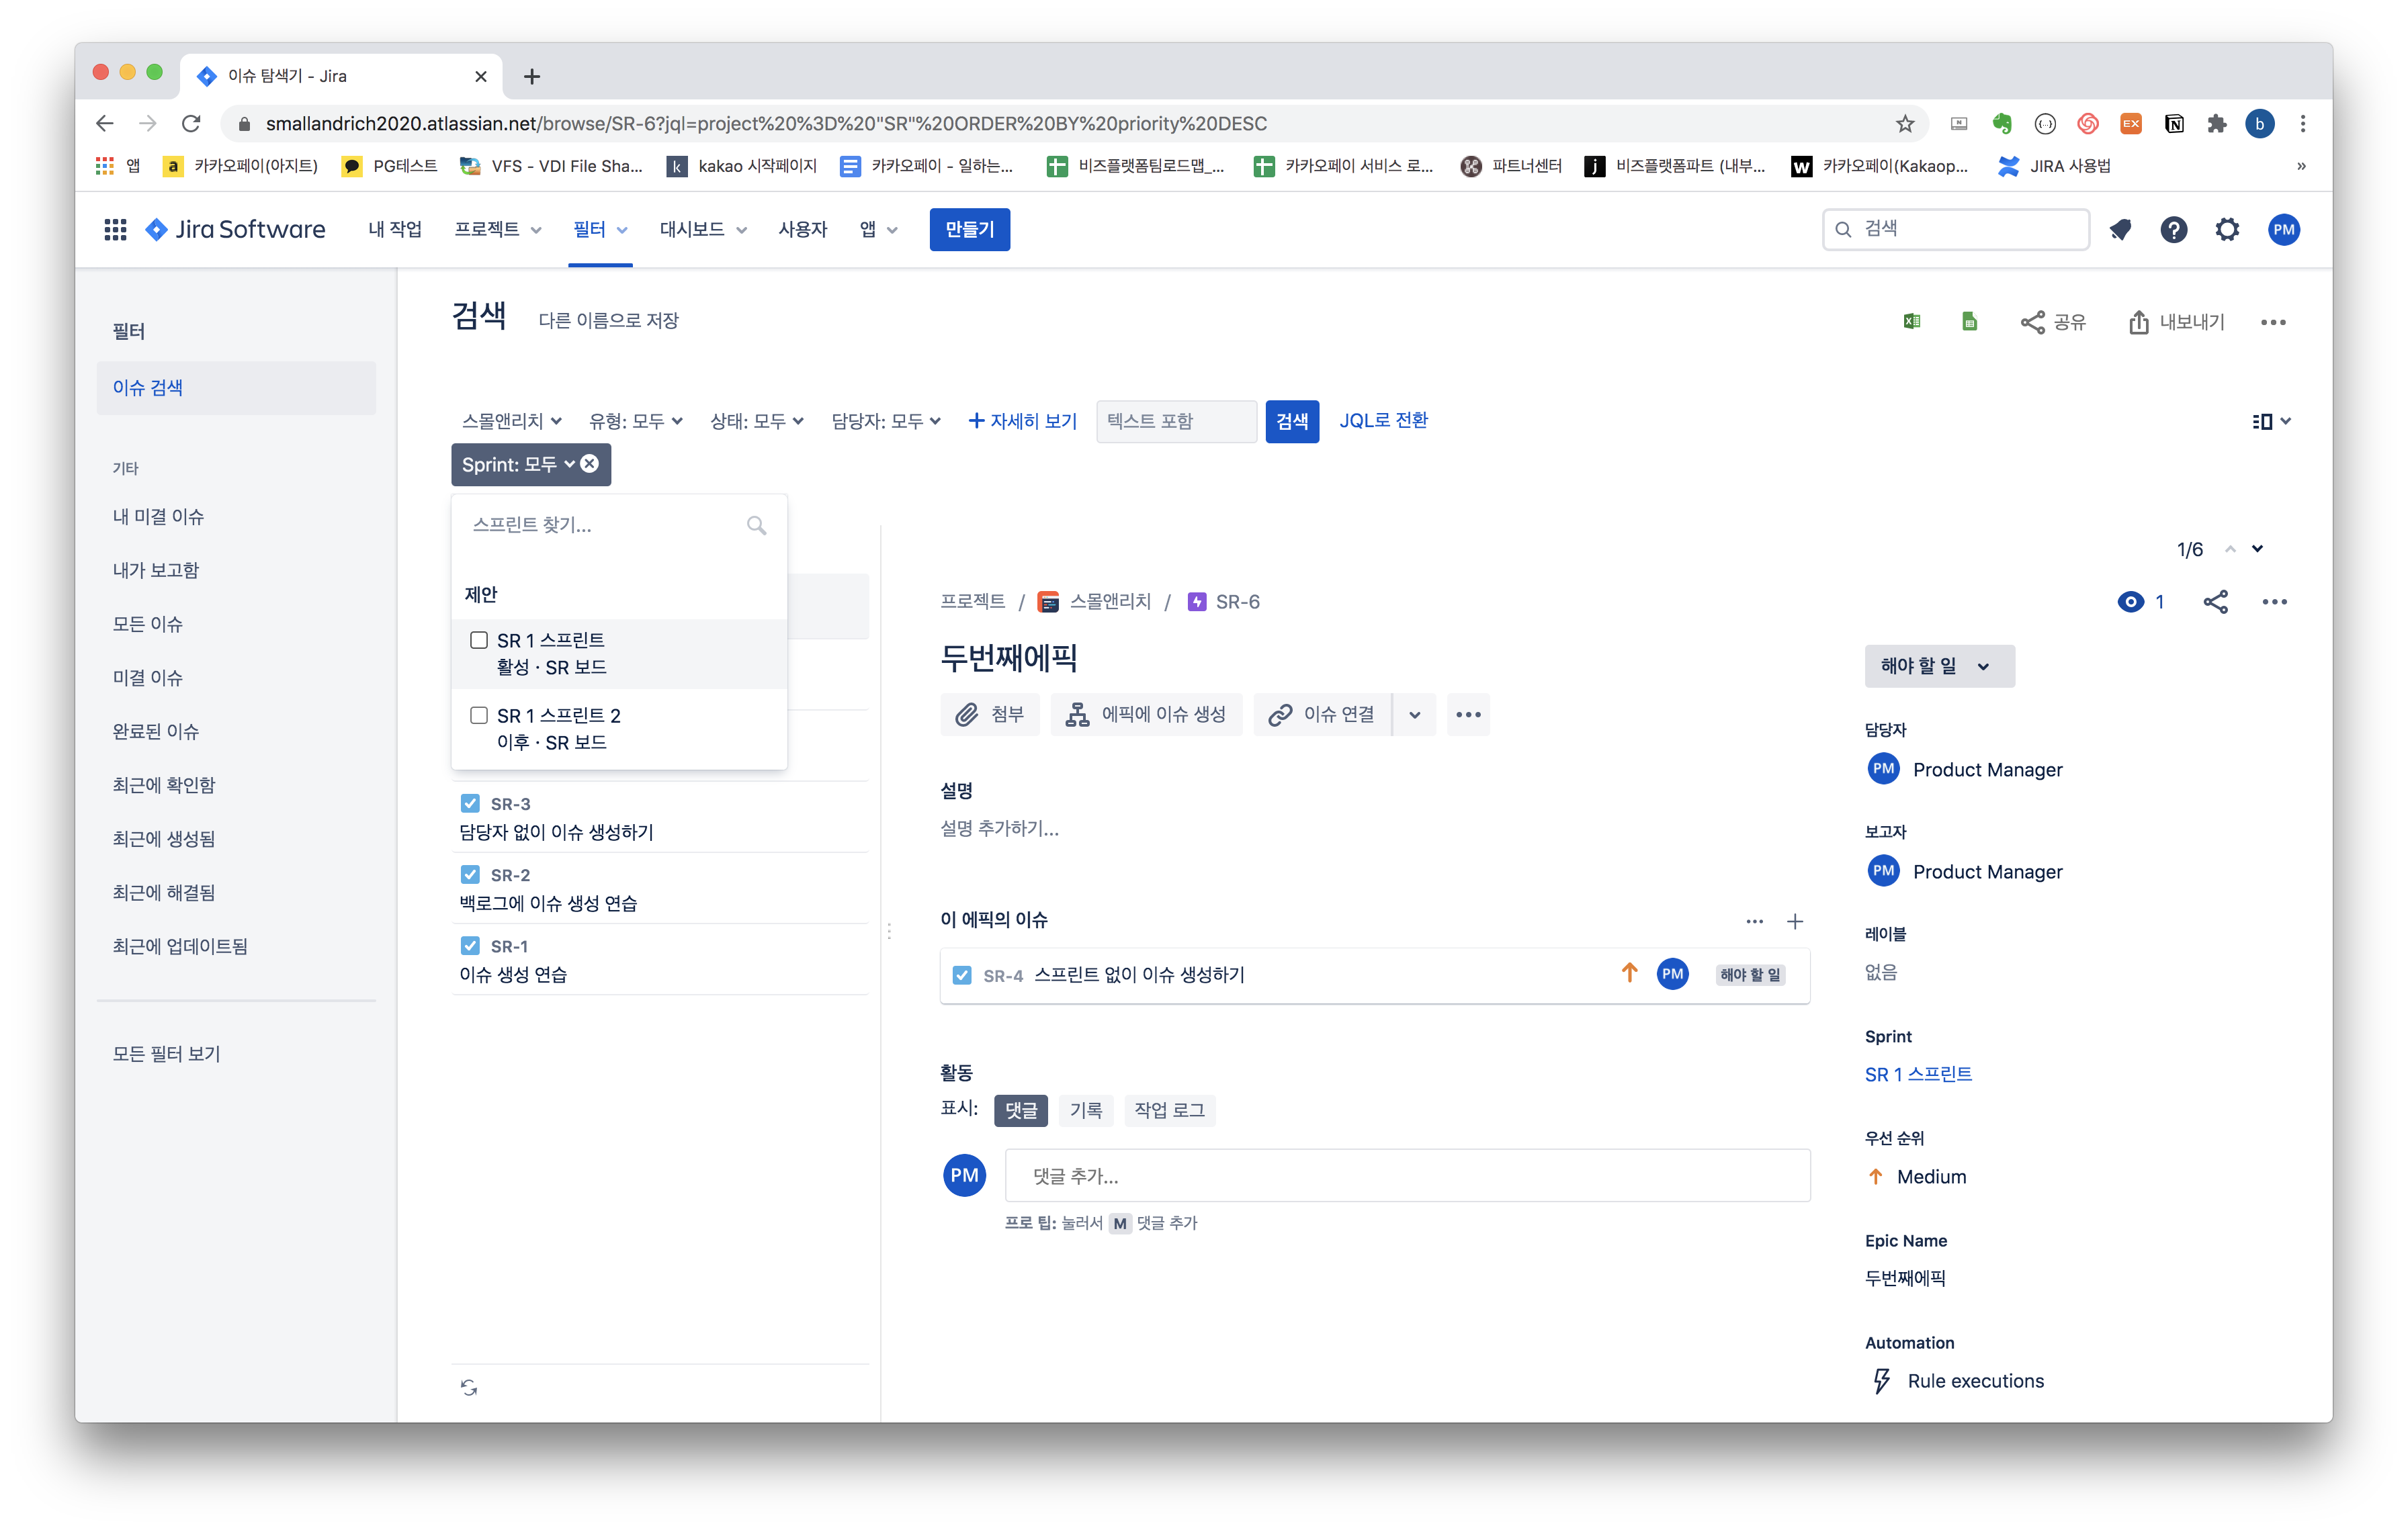Click the JQL로 전환 link

pyautogui.click(x=1383, y=420)
